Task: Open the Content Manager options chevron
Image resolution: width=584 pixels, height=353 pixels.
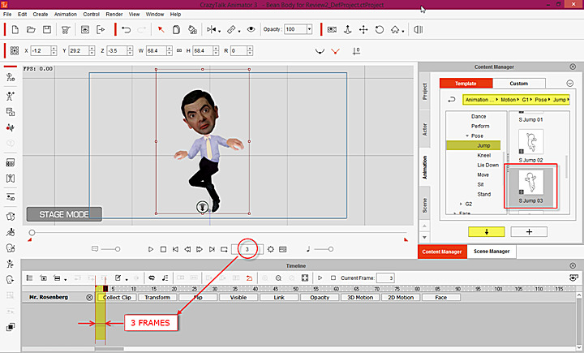Action: coord(570,84)
